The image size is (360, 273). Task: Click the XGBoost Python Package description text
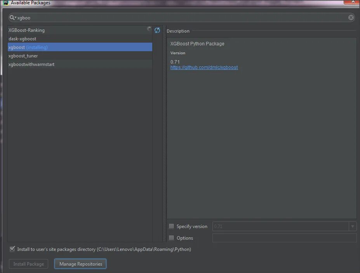197,43
